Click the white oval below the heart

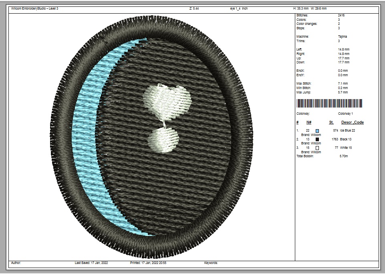164,140
